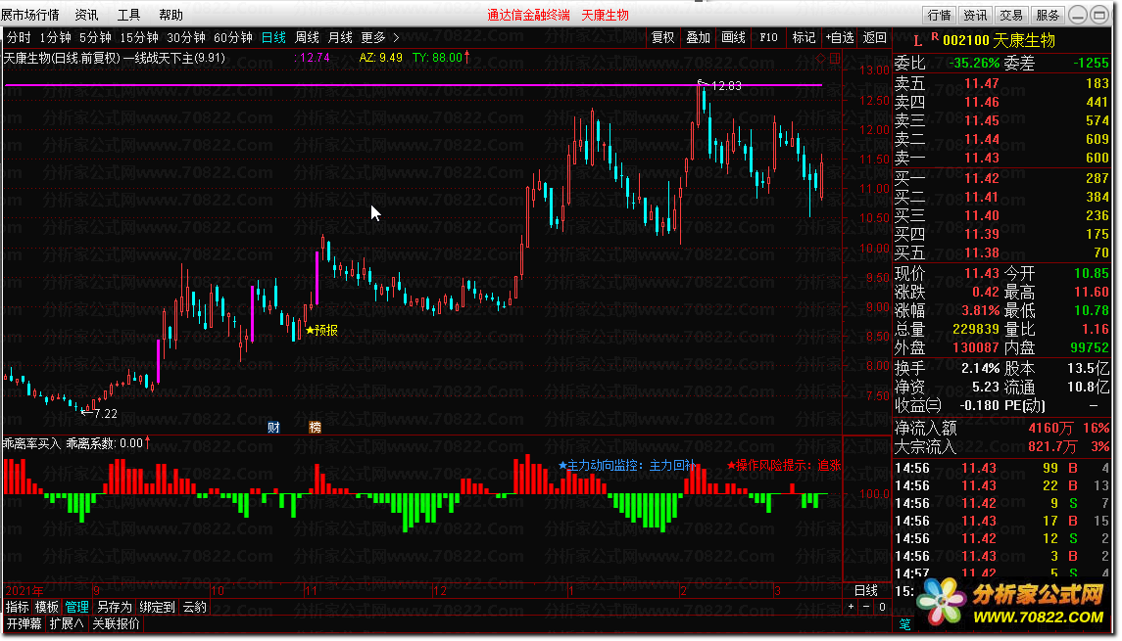Click the ★预报 forecast marker on the chart
Screen dimensions: 1122x641
[x=321, y=330]
